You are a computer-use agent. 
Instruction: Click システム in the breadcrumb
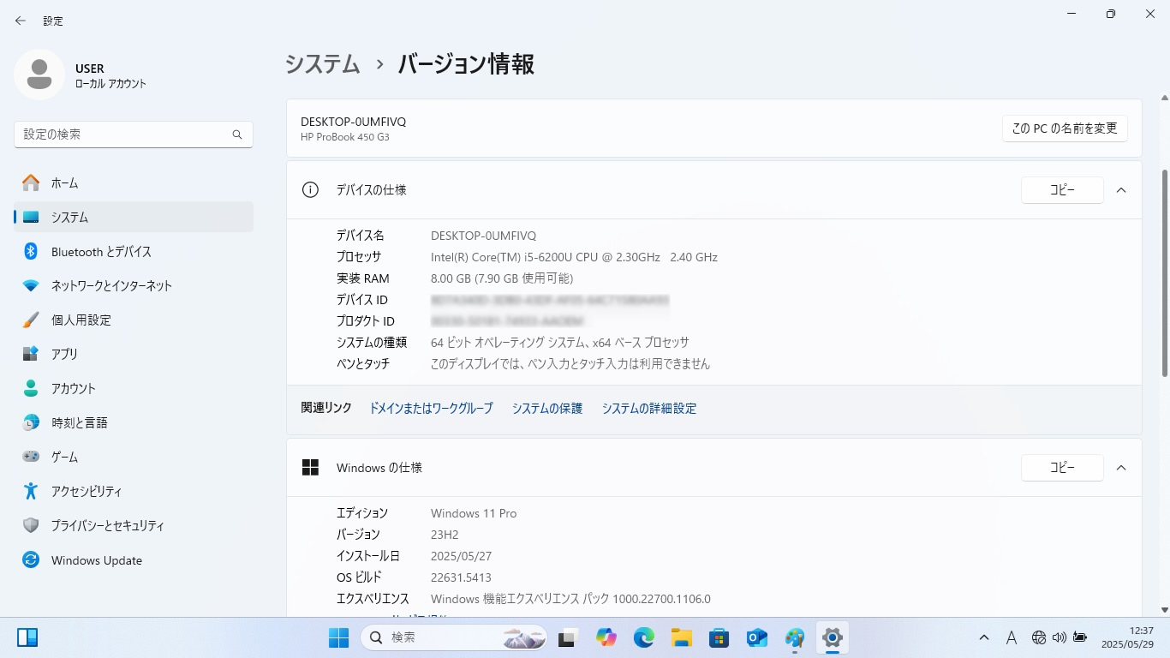coord(322,64)
